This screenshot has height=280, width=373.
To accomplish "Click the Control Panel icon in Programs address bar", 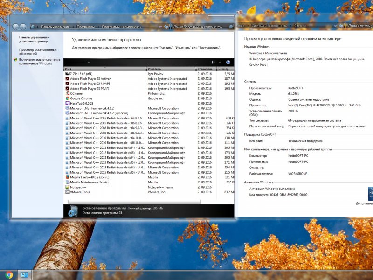I will tap(33, 27).
